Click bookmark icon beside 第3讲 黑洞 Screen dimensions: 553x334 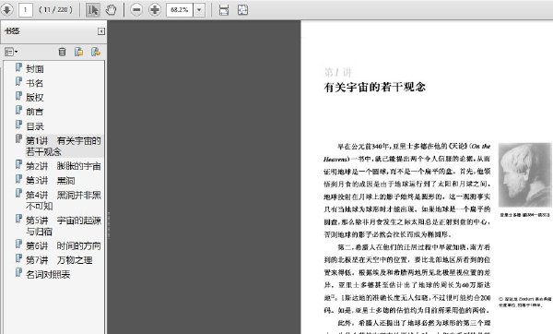point(18,179)
